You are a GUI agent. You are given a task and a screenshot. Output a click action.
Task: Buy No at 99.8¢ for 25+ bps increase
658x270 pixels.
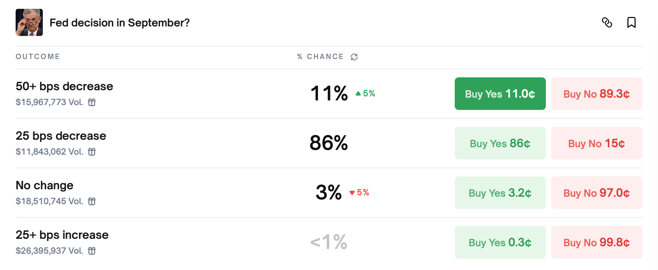[596, 242]
